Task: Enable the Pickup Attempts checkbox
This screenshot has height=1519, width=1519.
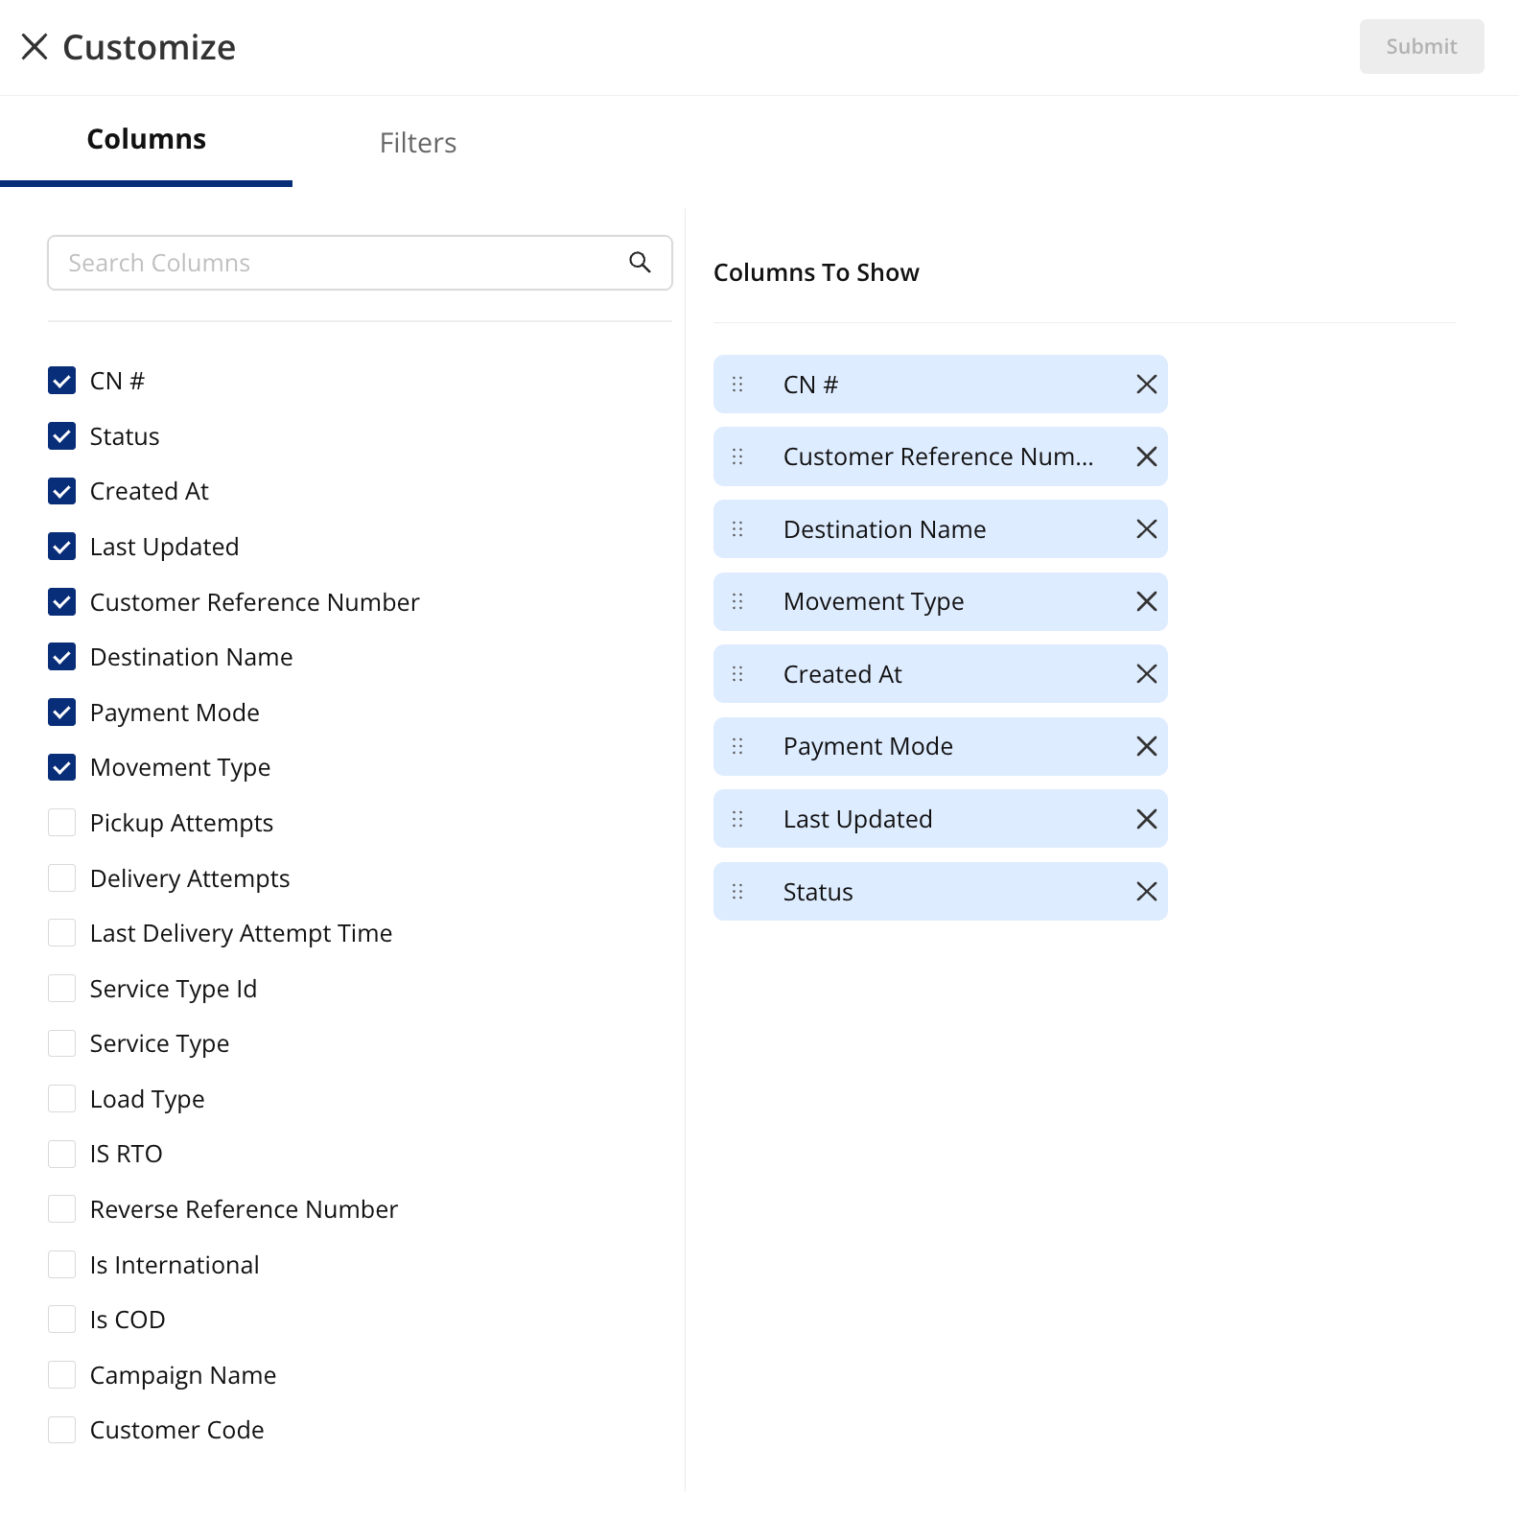Action: (62, 823)
